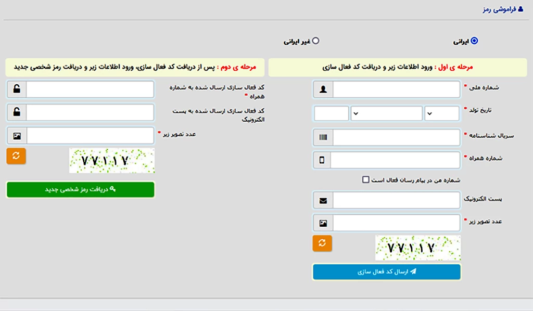
Task: Click the سریال شناسنامه label
Action: (x=491, y=135)
